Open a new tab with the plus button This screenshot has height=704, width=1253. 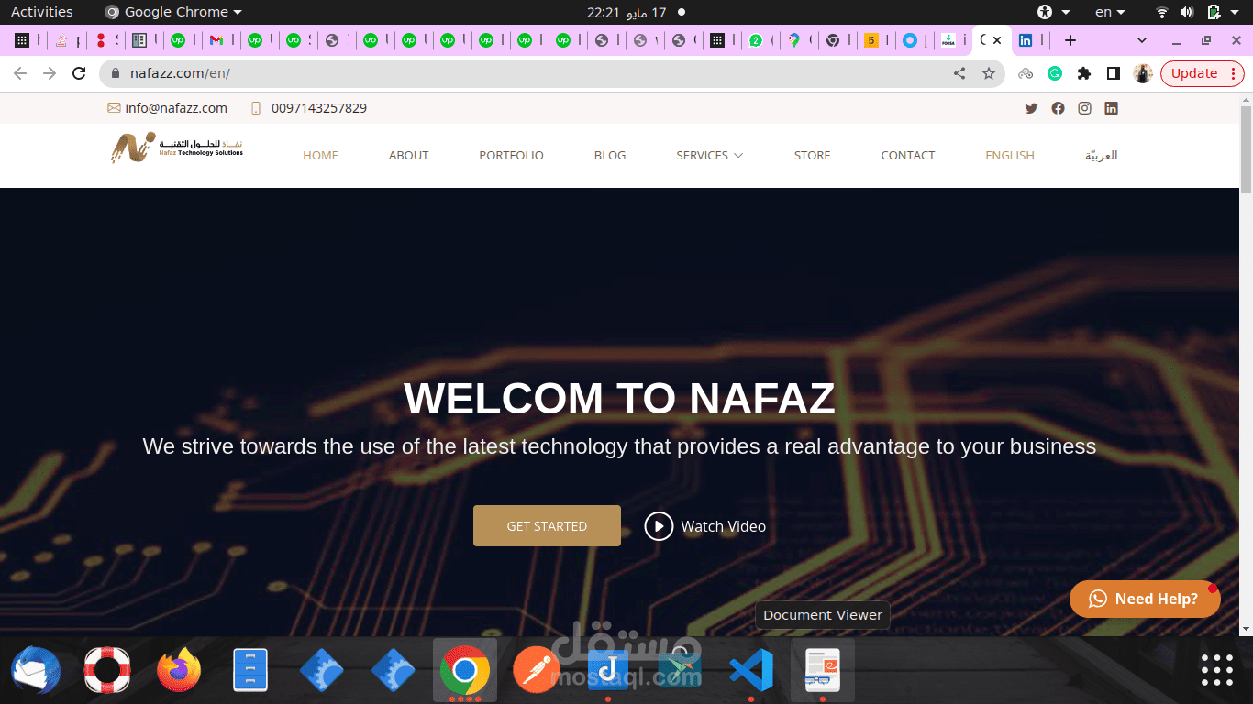[1070, 40]
